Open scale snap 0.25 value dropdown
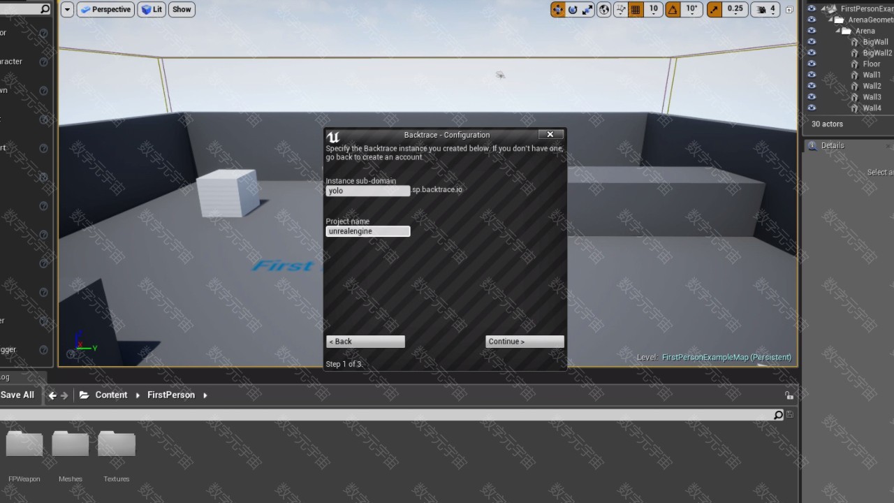Screen dimensions: 894x503 click(x=735, y=9)
